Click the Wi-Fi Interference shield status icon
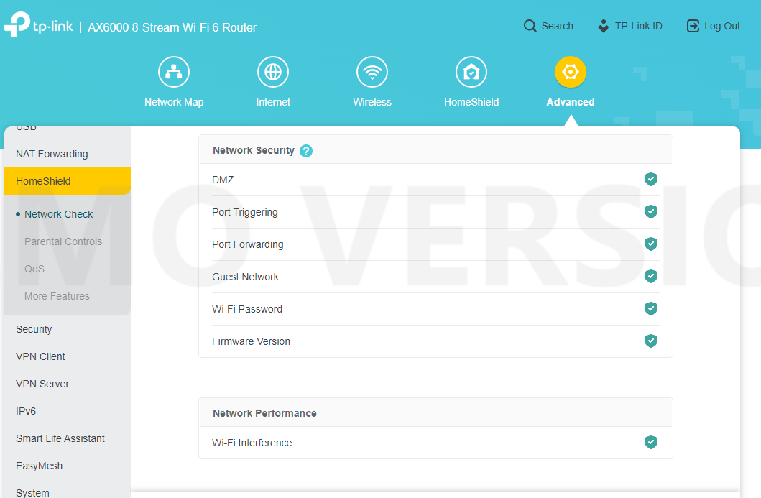This screenshot has height=498, width=761. [651, 442]
